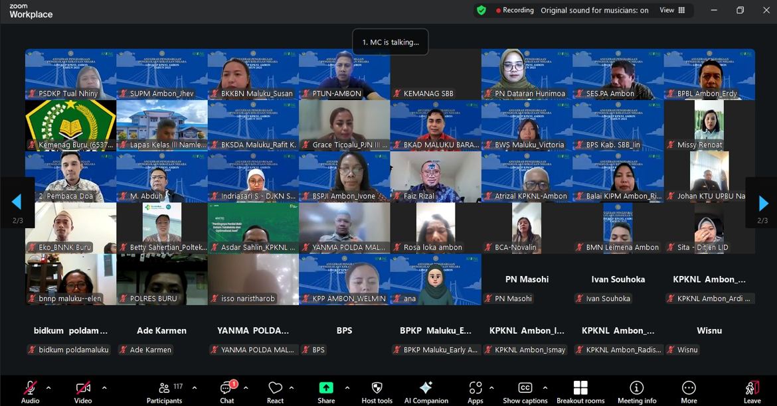The width and height of the screenshot is (777, 406).
Task: Leave the meeting
Action: [752, 391]
